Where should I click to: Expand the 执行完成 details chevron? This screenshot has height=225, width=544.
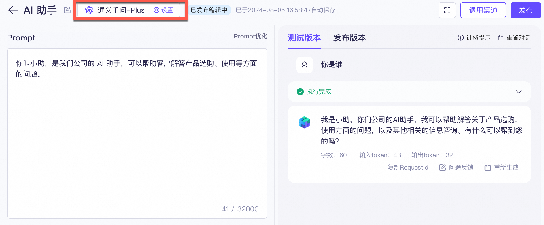[x=518, y=92]
